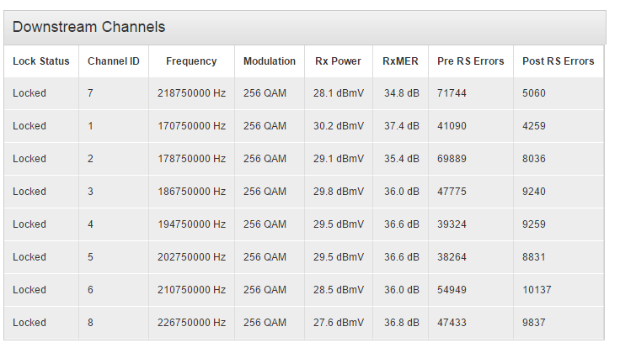
Task: Click the Pre RS Errors value 47775
Action: coord(452,192)
